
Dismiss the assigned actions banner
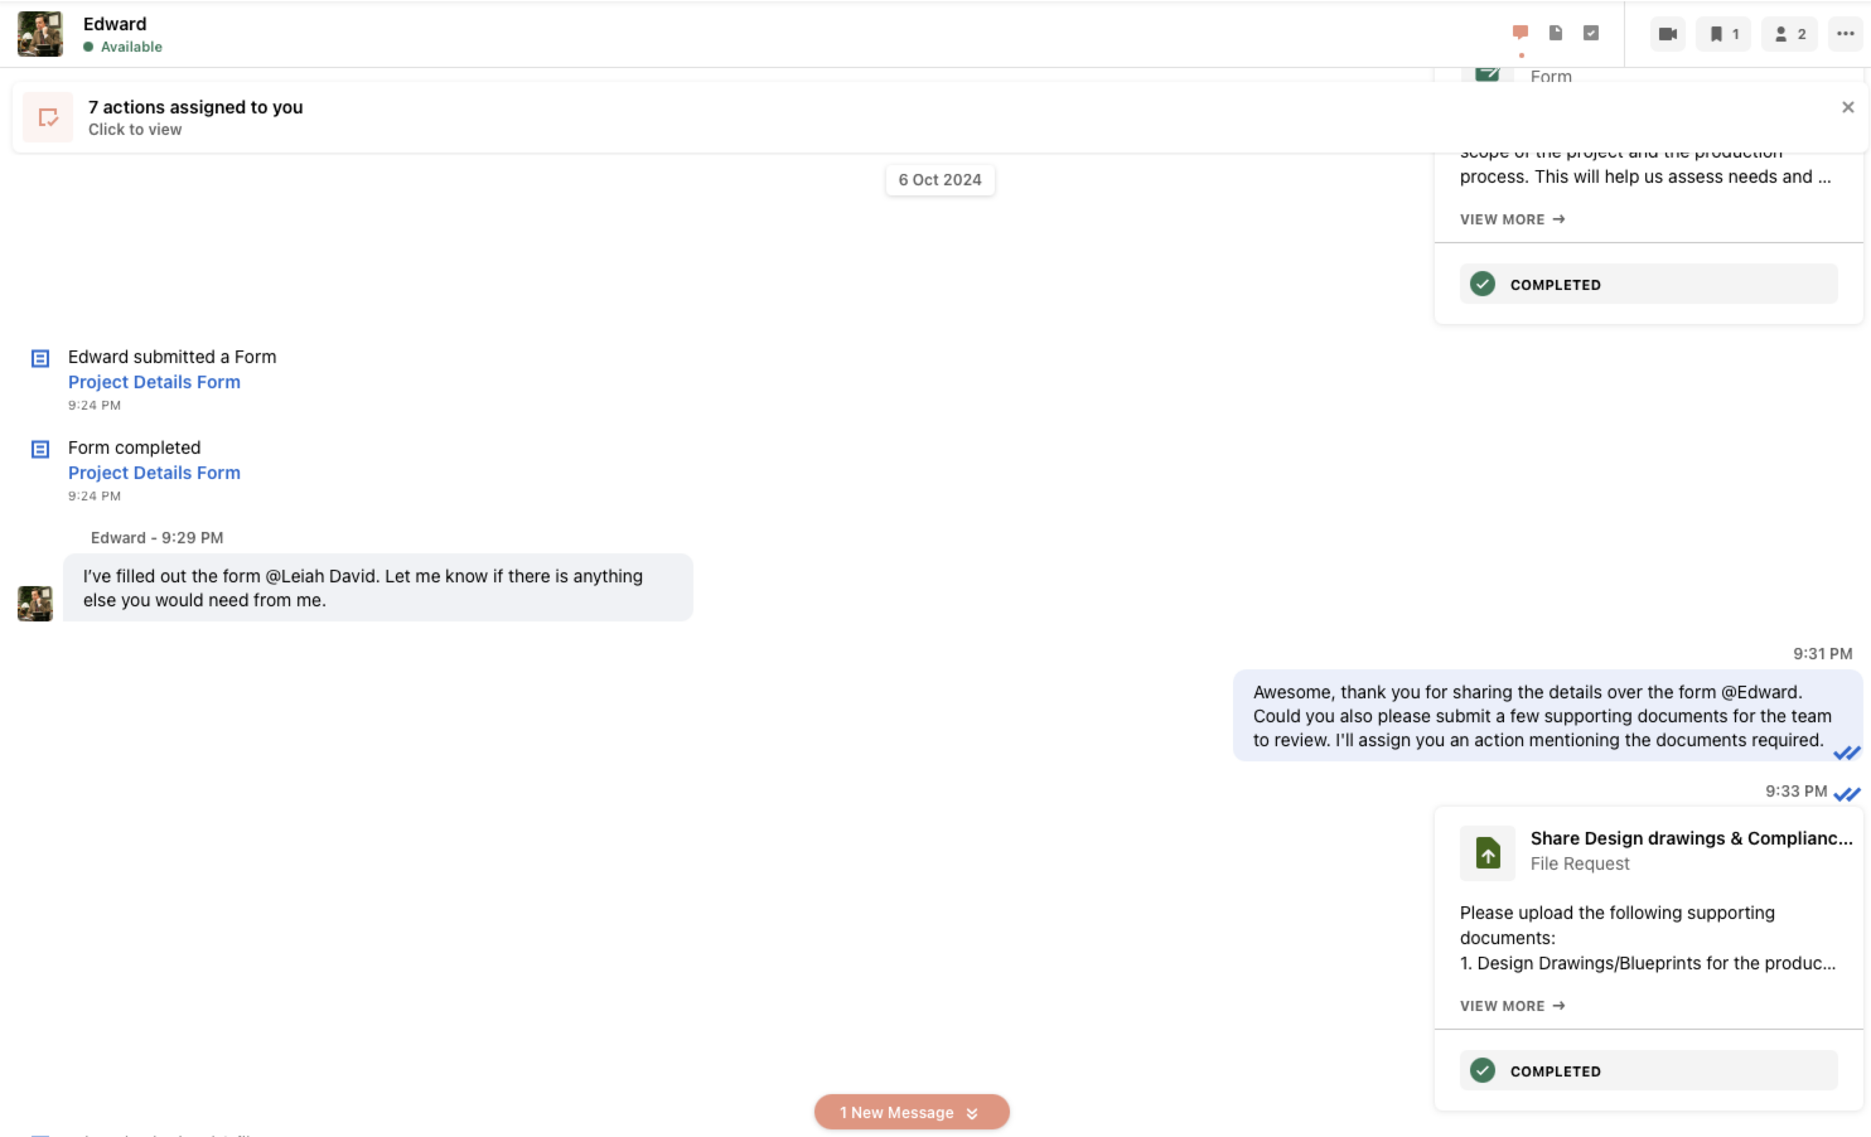(x=1848, y=107)
